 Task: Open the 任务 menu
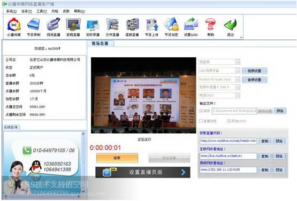click(x=27, y=11)
